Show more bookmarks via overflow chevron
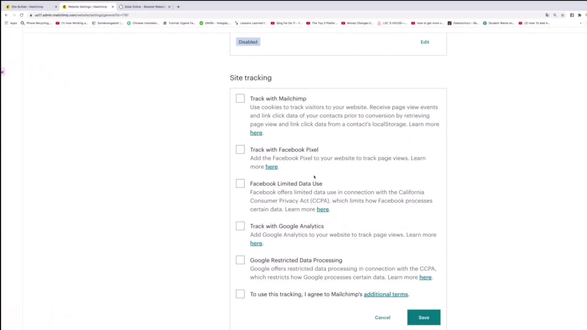The width and height of the screenshot is (587, 330). tap(581, 23)
